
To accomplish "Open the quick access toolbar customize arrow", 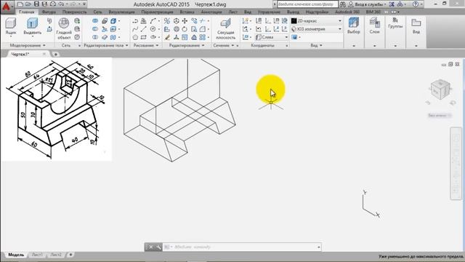I will [84, 4].
